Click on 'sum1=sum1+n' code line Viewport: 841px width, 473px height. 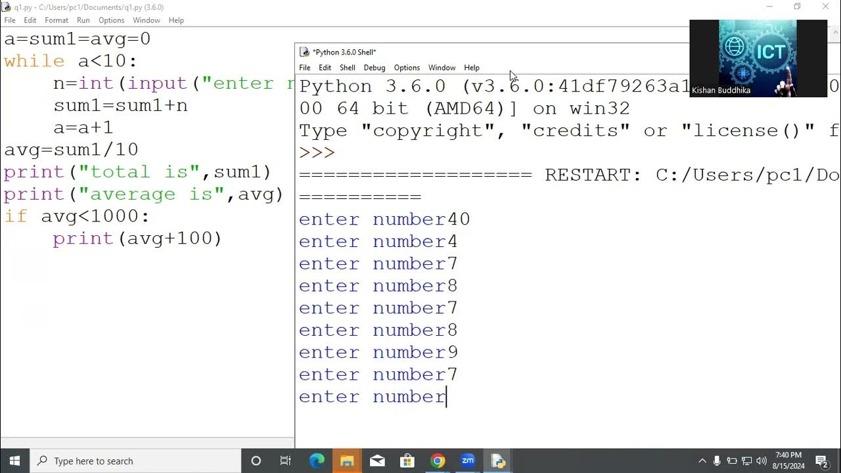tap(120, 106)
